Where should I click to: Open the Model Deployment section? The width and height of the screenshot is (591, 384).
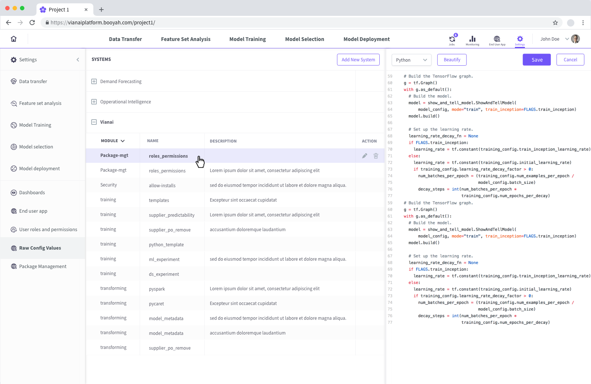pos(366,39)
